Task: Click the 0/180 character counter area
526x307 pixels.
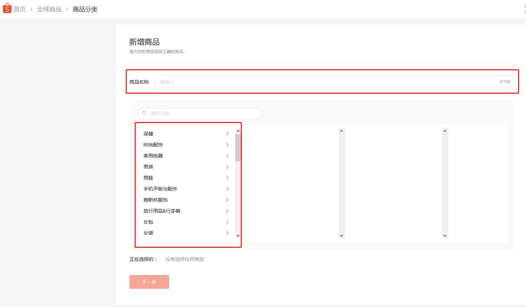Action: tap(505, 82)
